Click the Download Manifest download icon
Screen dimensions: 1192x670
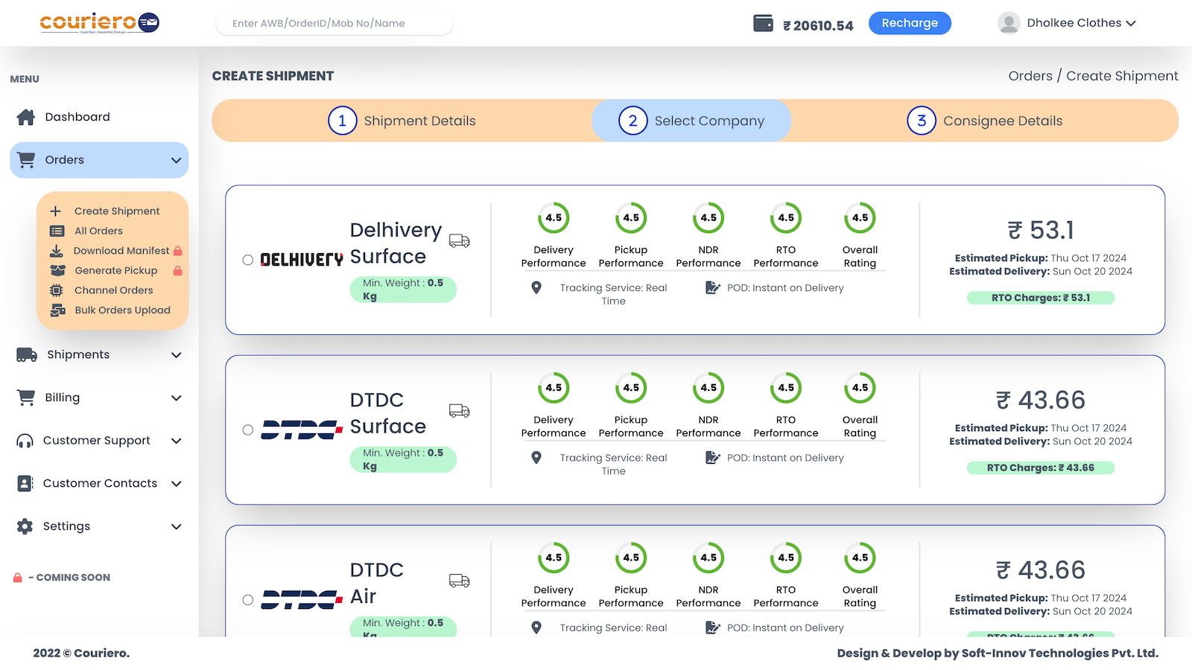(x=56, y=251)
